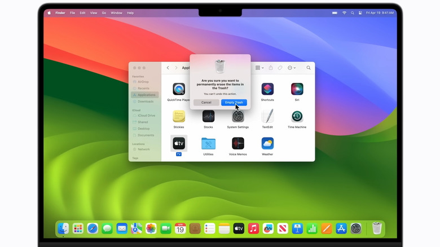Open the TextEdit app icon
The image size is (440, 247).
tap(267, 117)
